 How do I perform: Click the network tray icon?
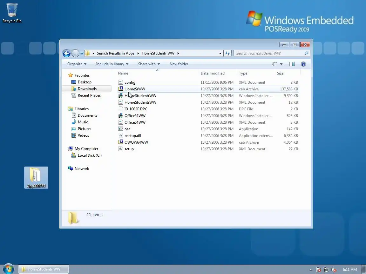click(326, 270)
